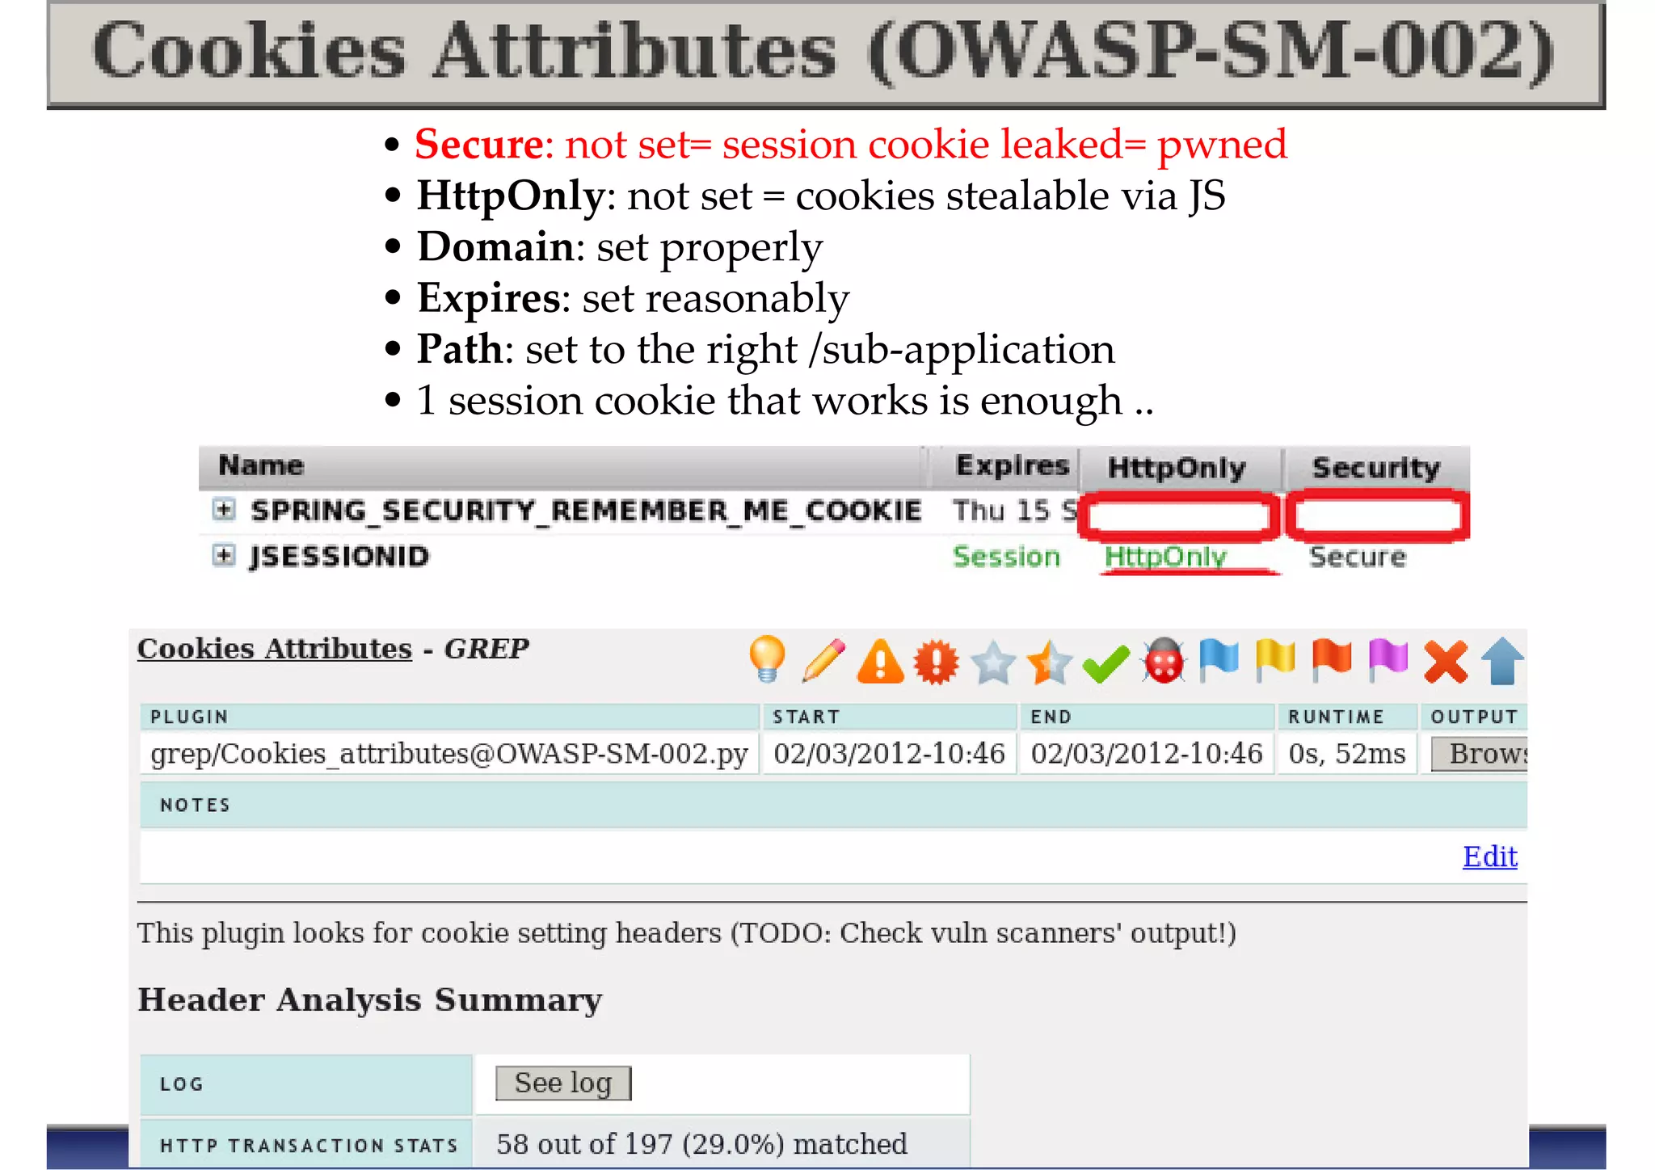Click the Header Analysis Summary heading
The width and height of the screenshot is (1655, 1170).
point(370,1000)
